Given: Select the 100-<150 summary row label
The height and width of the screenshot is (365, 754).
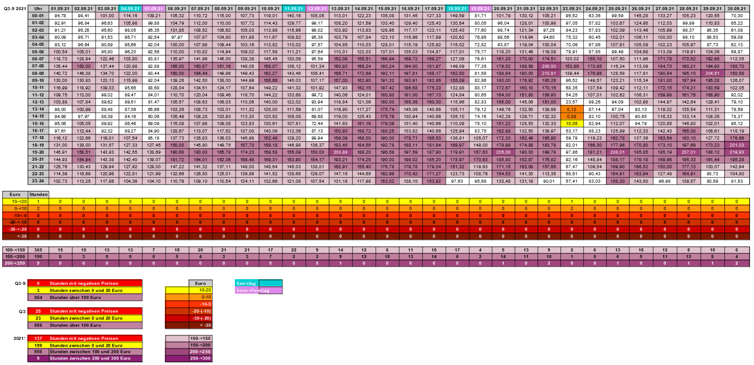Looking at the screenshot, I should tap(15, 250).
